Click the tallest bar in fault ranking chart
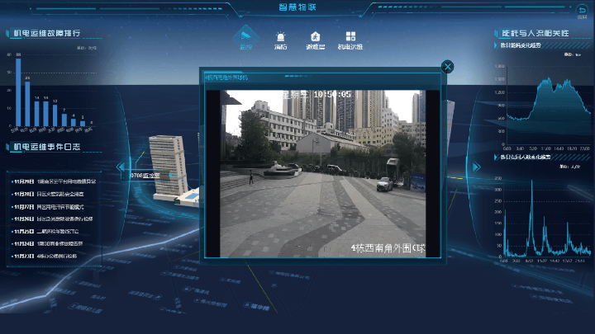The width and height of the screenshot is (595, 334). coord(17,92)
